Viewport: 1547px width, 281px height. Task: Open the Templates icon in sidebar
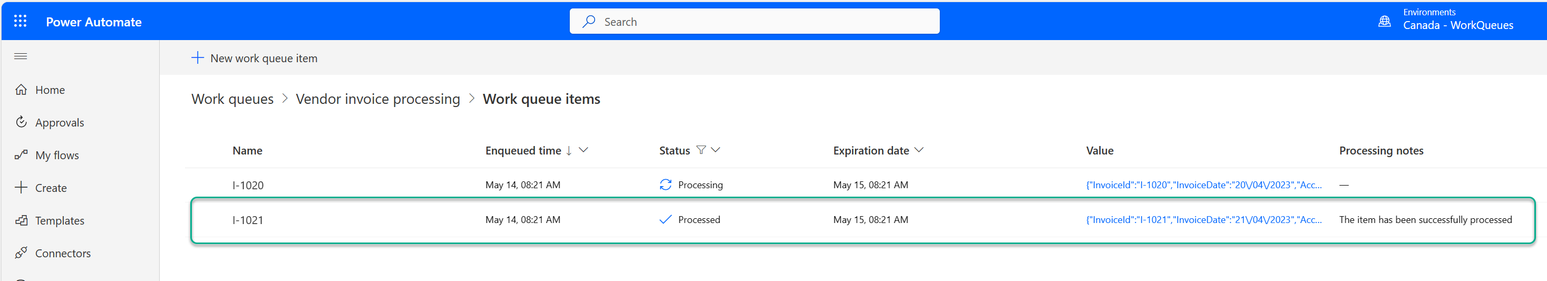pyautogui.click(x=21, y=220)
